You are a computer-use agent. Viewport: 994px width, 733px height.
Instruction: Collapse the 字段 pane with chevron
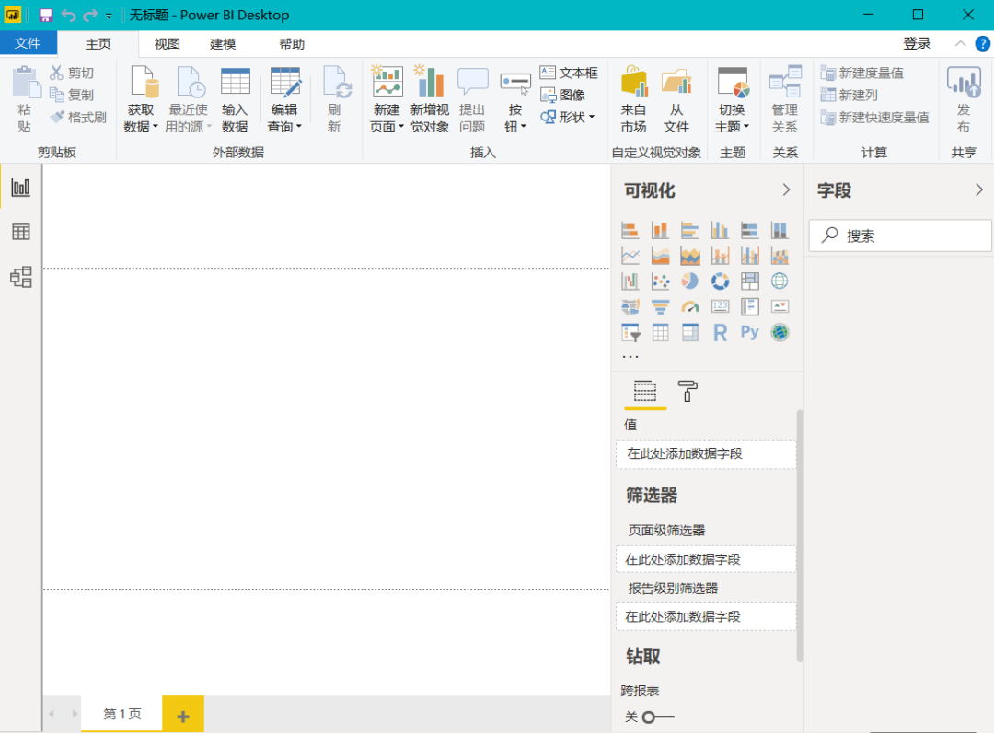pos(978,189)
